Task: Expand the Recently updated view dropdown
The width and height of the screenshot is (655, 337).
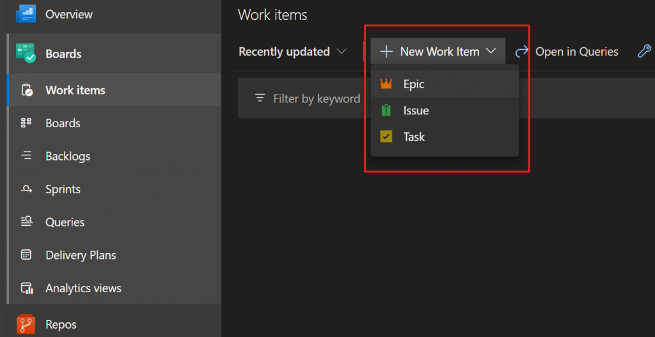Action: pos(292,52)
